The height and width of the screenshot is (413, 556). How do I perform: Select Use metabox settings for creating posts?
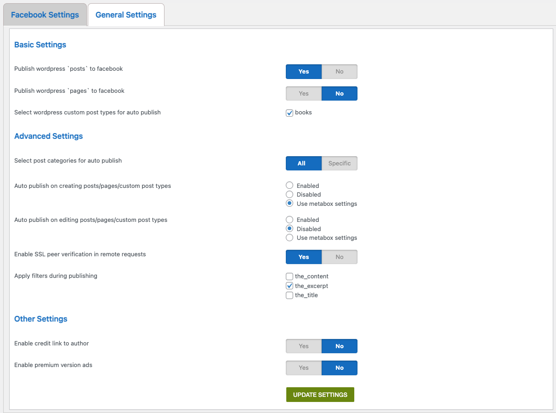pyautogui.click(x=289, y=204)
